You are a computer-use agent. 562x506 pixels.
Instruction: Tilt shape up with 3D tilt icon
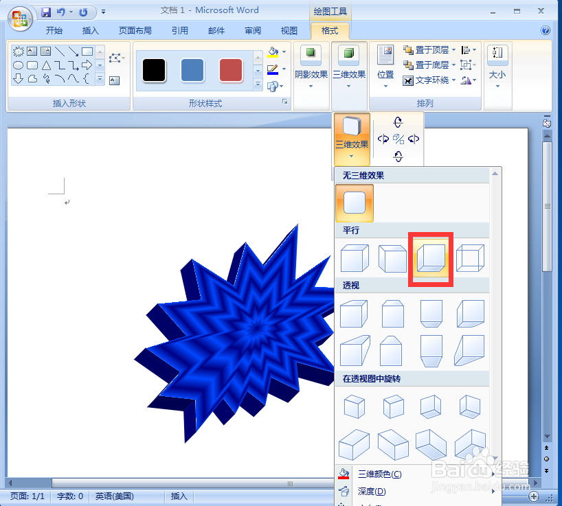click(x=398, y=122)
